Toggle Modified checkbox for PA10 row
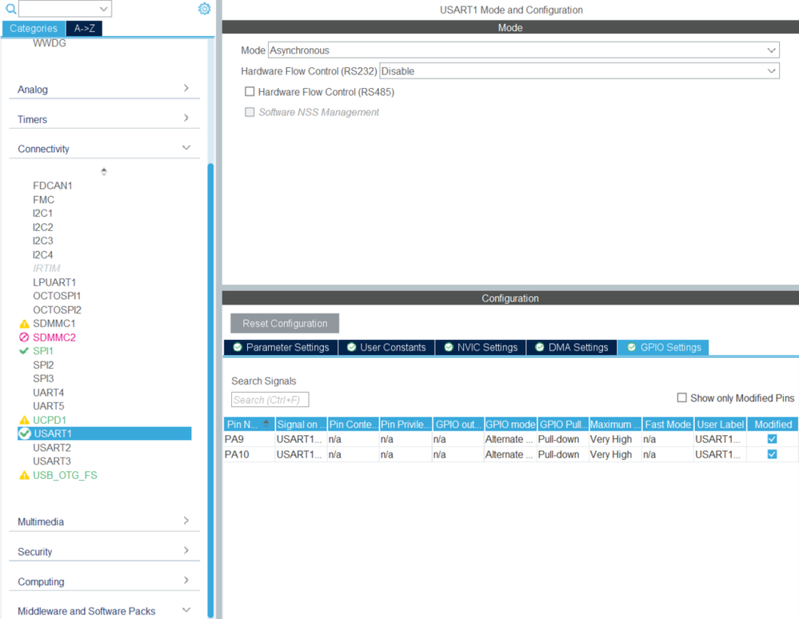Viewport: 799px width, 619px height. [772, 454]
